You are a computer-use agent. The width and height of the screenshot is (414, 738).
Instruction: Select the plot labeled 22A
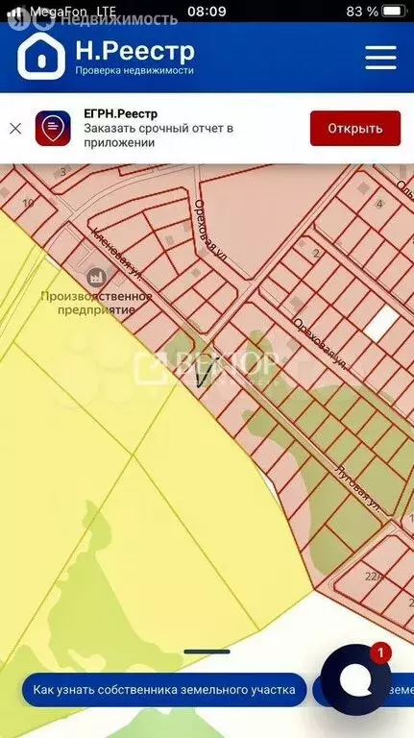tap(373, 576)
